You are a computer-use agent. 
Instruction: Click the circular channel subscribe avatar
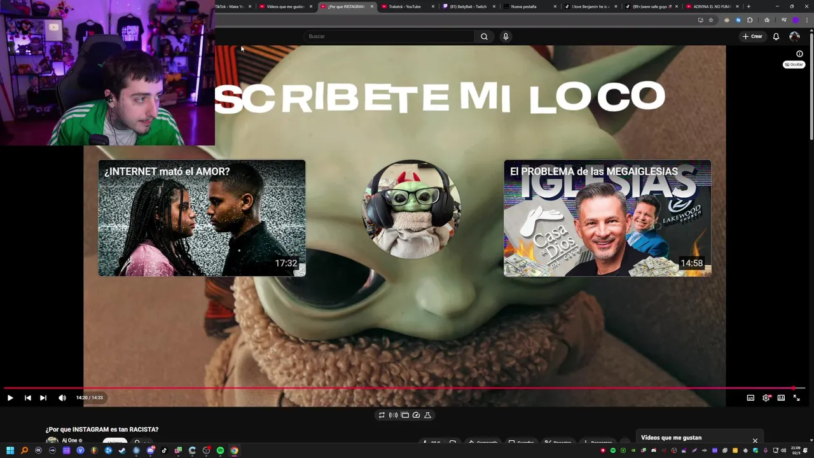click(x=410, y=209)
